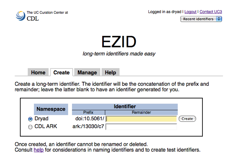Image resolution: width=231 pixels, height=159 pixels.
Task: Click the ark:/13030/c7 prefix text
Action: [x=88, y=126]
